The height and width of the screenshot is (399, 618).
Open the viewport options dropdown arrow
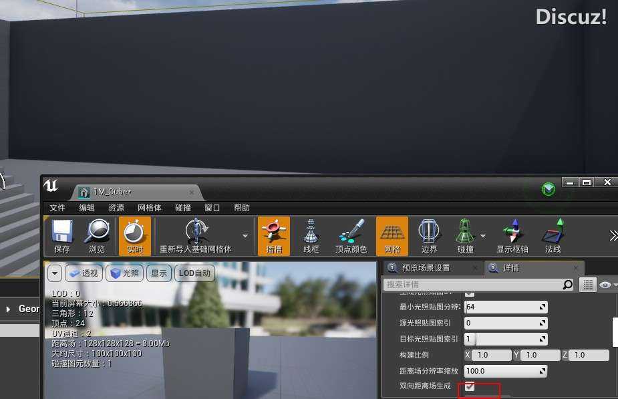(54, 273)
